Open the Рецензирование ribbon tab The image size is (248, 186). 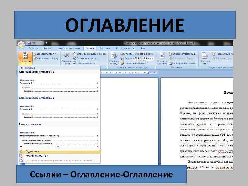(125, 49)
